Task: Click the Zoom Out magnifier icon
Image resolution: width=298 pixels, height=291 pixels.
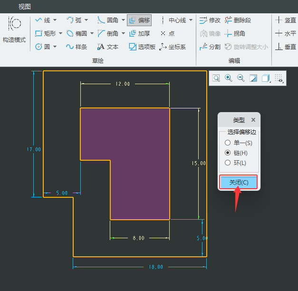Action: click(x=241, y=78)
